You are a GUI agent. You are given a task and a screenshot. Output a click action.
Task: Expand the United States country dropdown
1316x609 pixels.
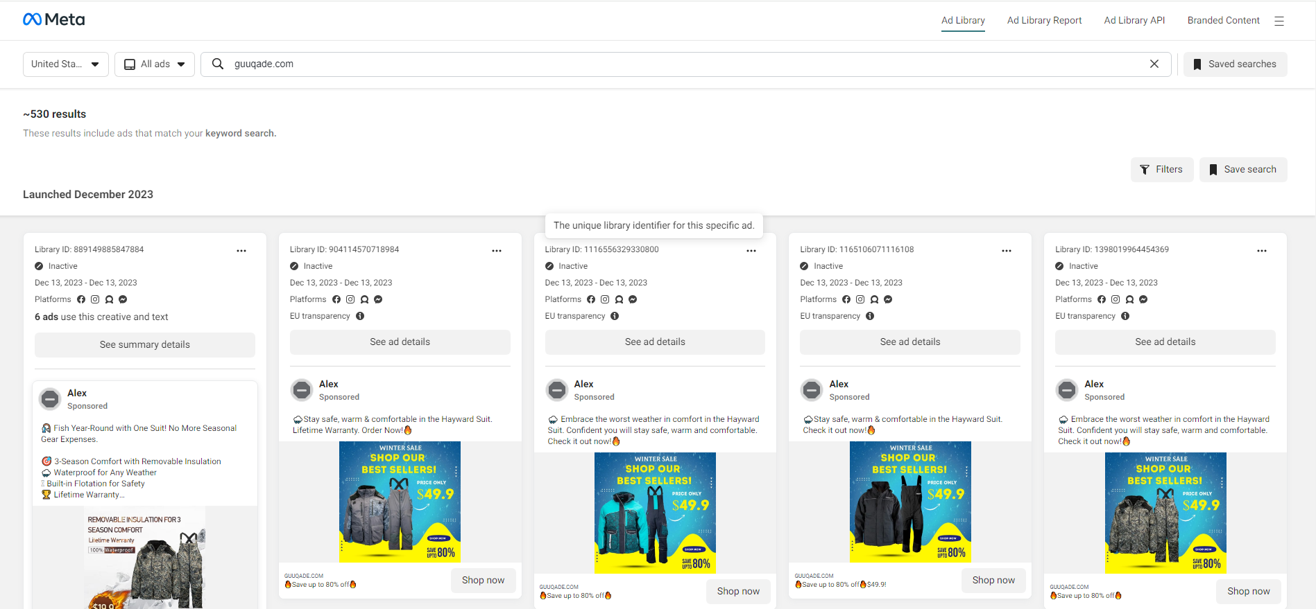point(66,64)
